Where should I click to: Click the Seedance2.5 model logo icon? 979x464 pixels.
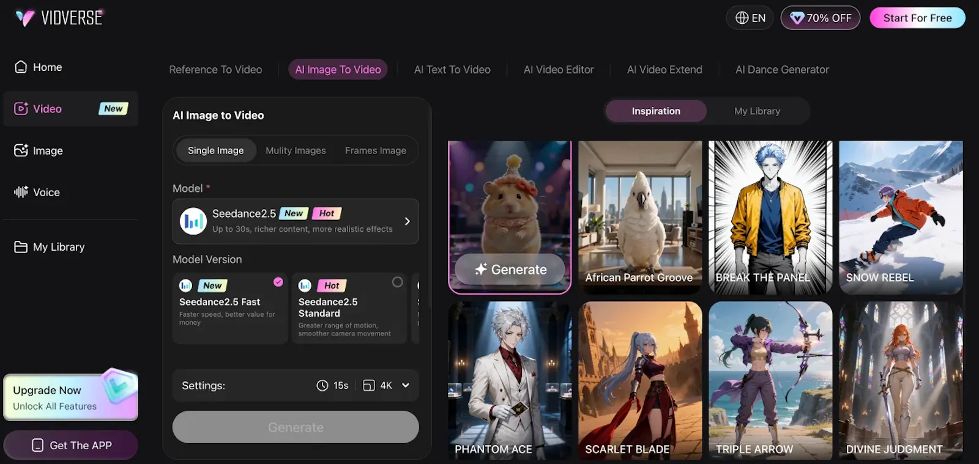[193, 221]
